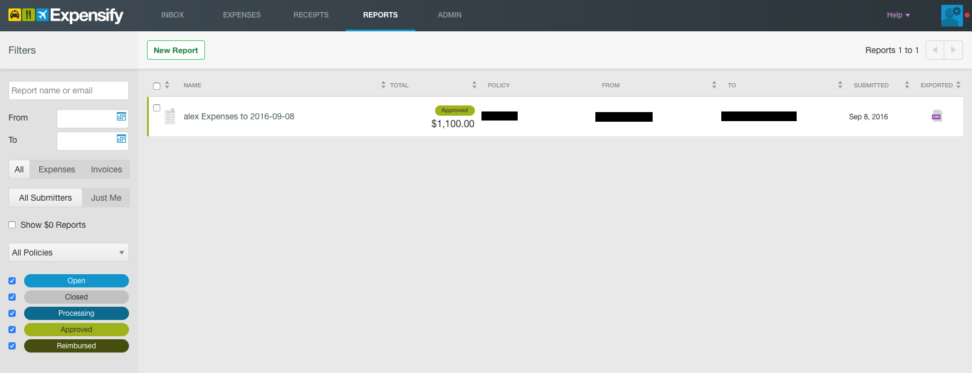Image resolution: width=972 pixels, height=373 pixels.
Task: Uncheck the Closed status filter checkbox
Action: click(12, 297)
